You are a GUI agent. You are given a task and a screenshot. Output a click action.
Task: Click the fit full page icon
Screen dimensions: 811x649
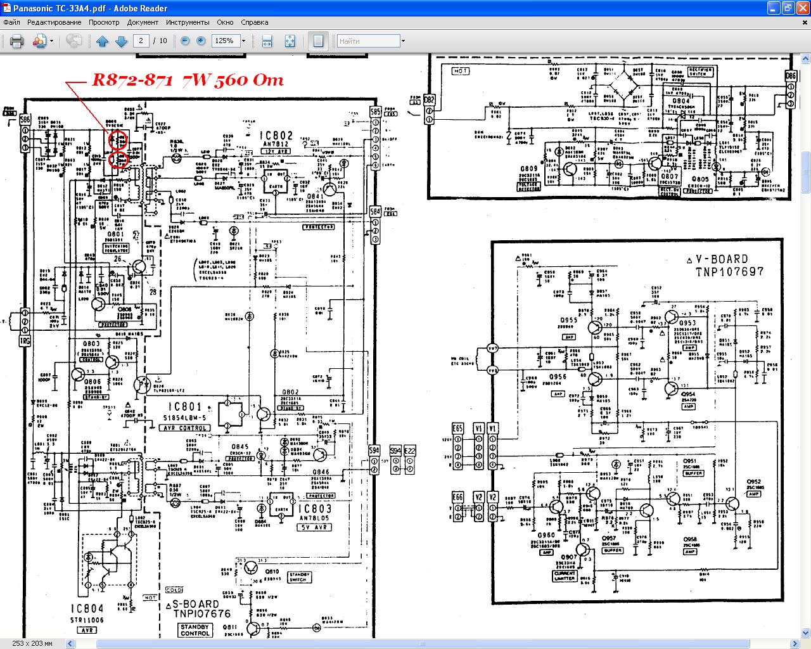290,41
